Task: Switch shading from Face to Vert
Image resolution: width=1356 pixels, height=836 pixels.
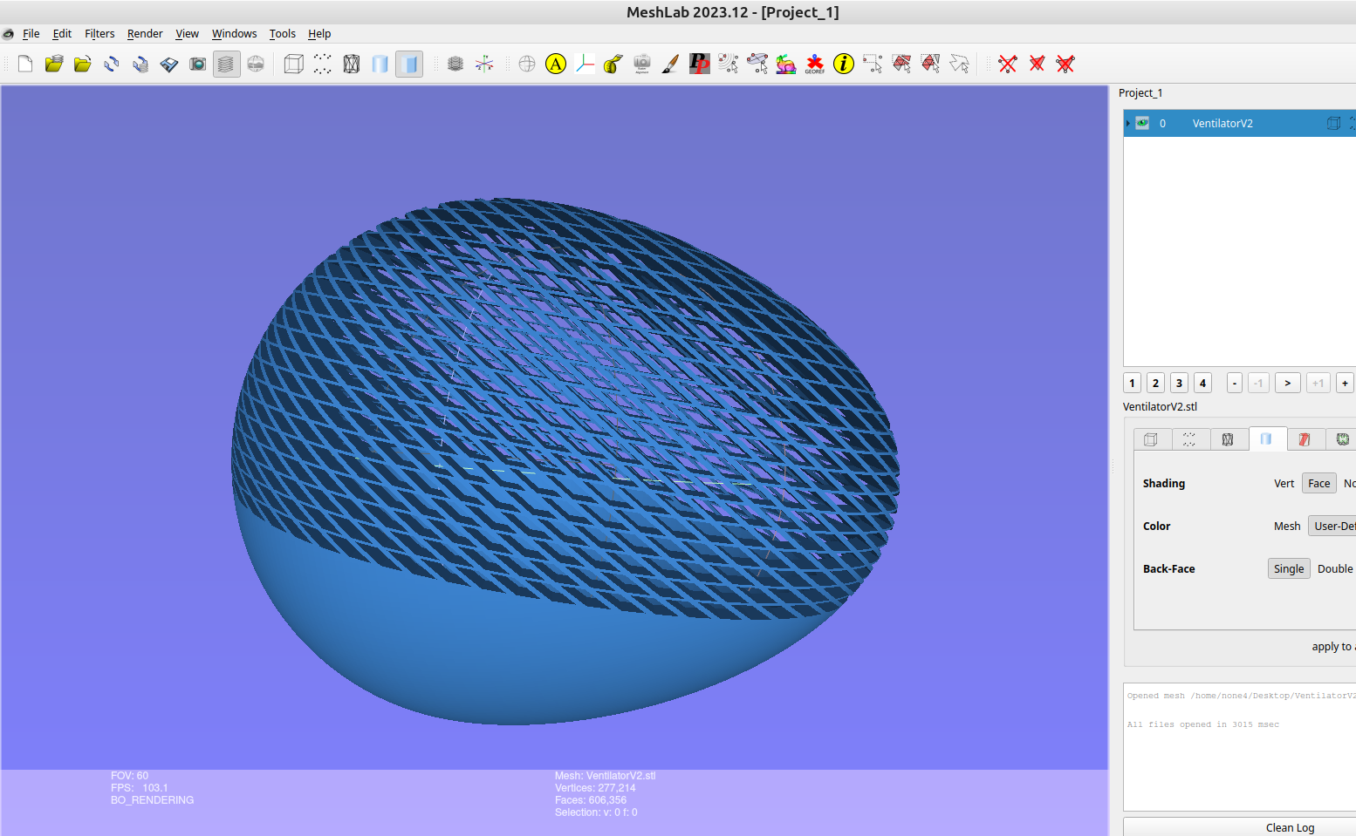Action: click(x=1284, y=483)
